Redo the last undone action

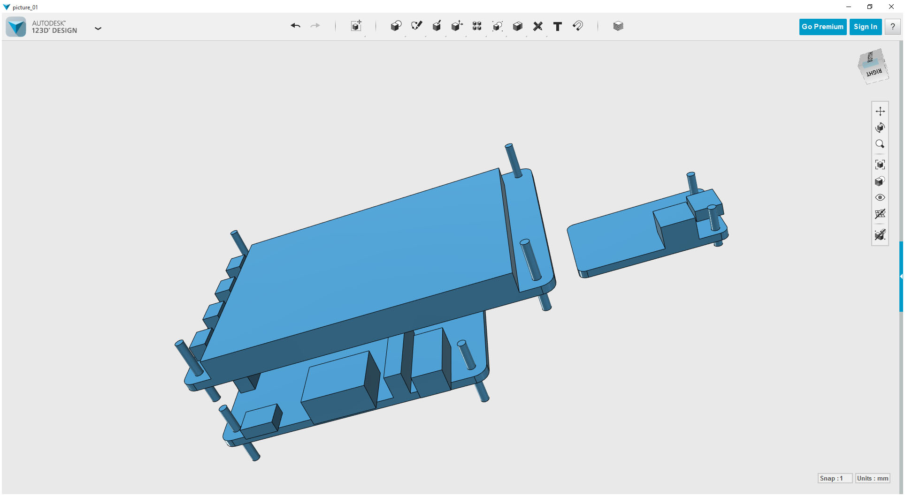[315, 26]
